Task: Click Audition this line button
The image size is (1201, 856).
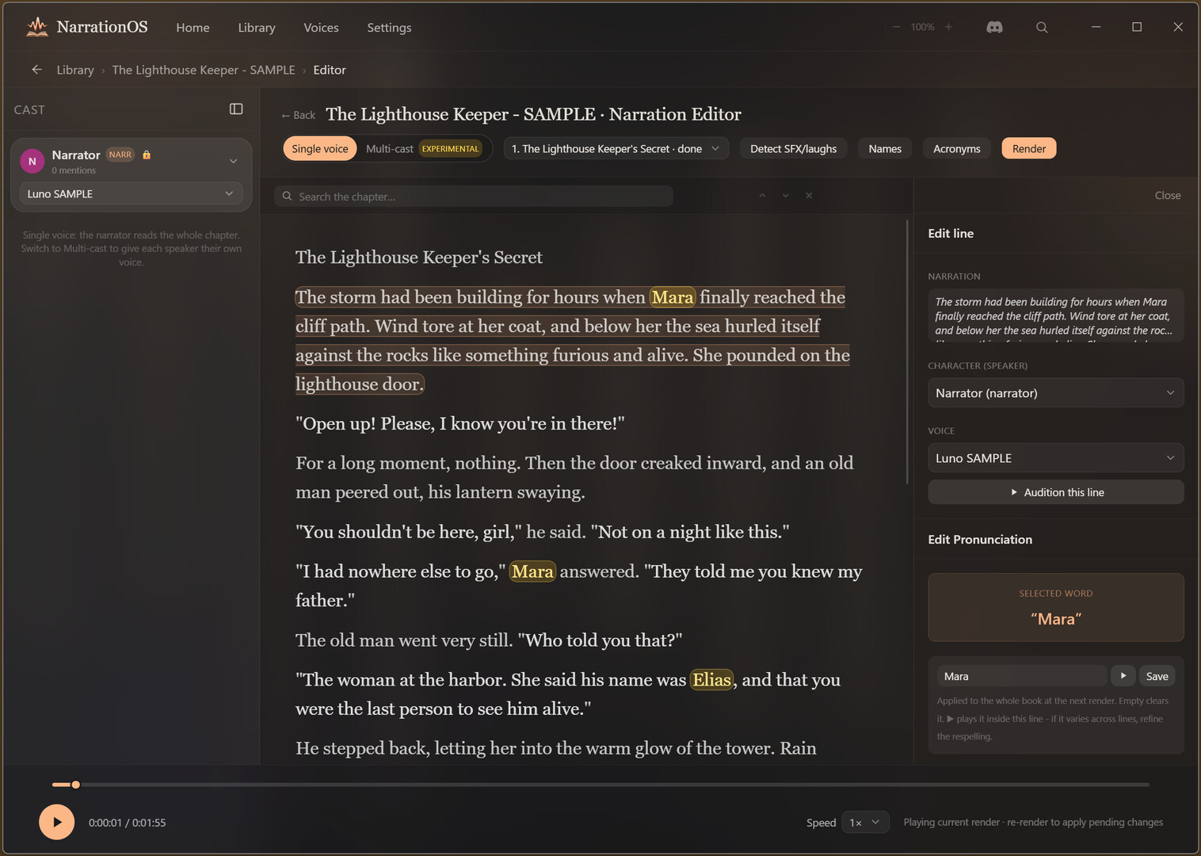Action: (x=1056, y=492)
